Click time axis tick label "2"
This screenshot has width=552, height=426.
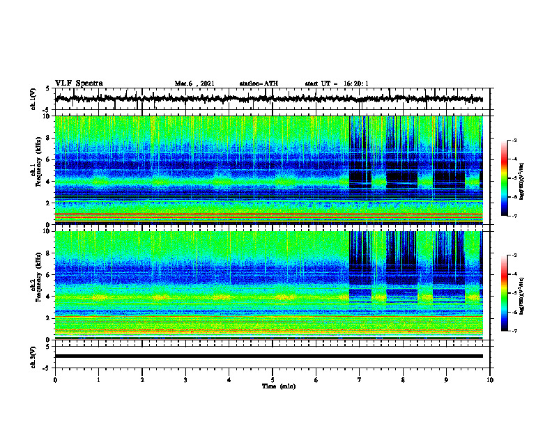click(142, 380)
